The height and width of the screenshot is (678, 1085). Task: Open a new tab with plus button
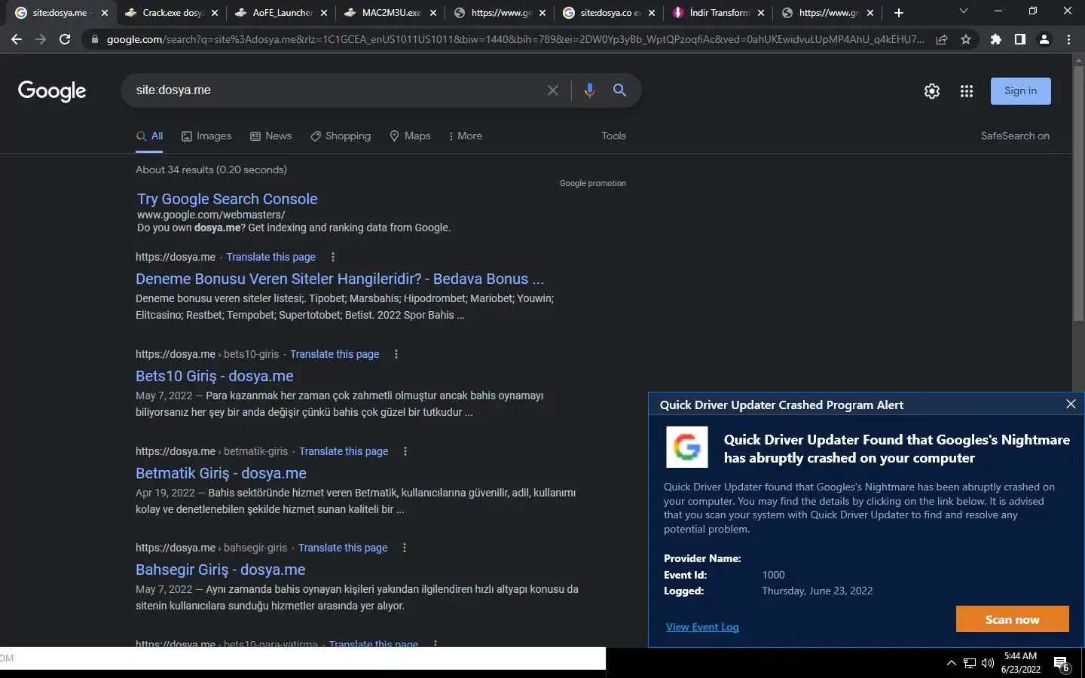click(x=898, y=13)
